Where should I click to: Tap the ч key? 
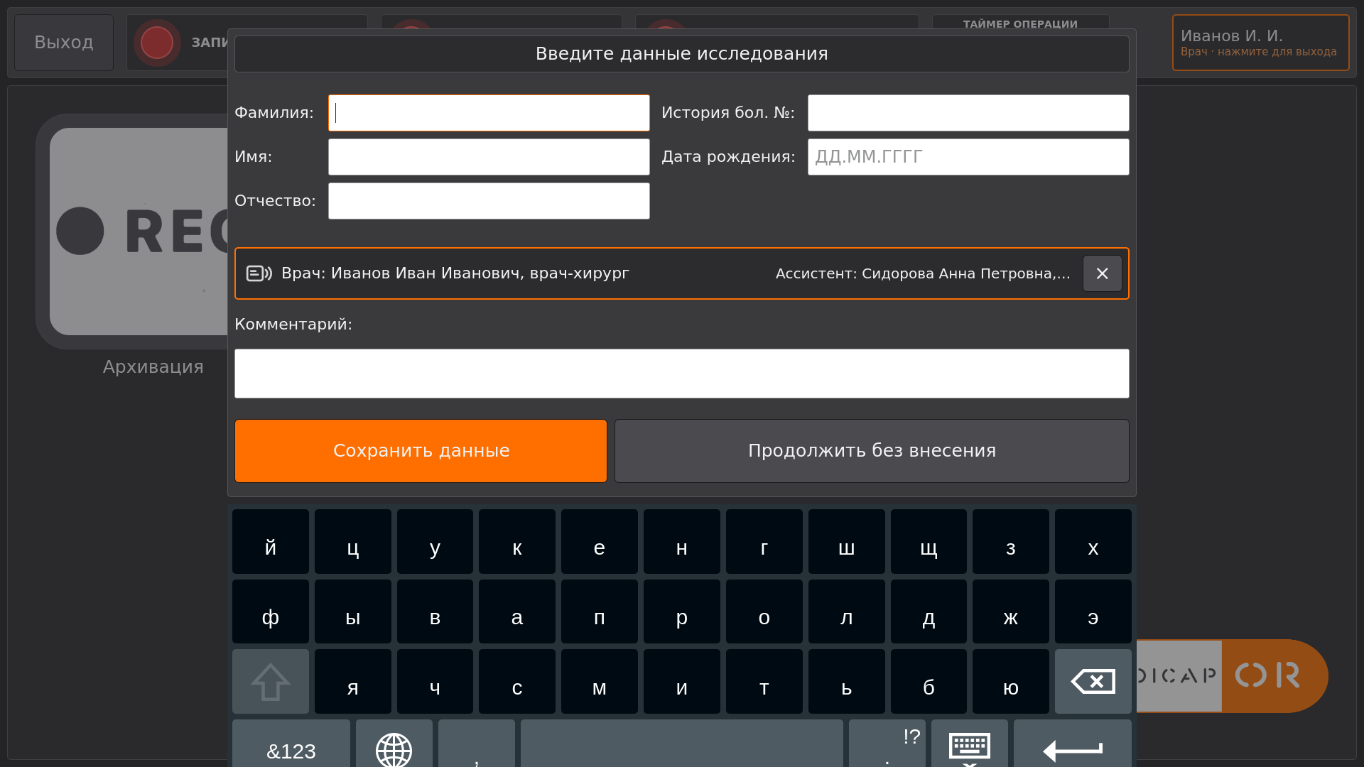tap(435, 681)
